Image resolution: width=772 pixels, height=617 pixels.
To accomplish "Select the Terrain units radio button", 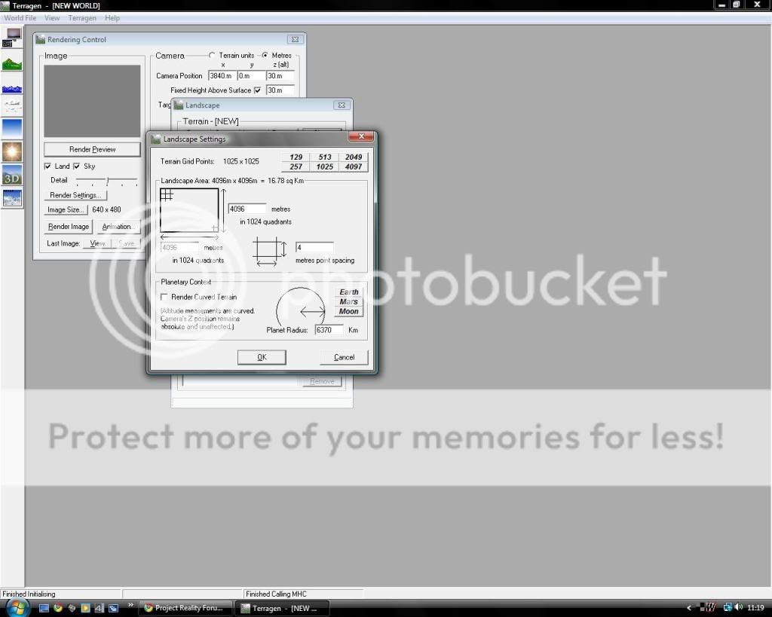I will [x=212, y=56].
